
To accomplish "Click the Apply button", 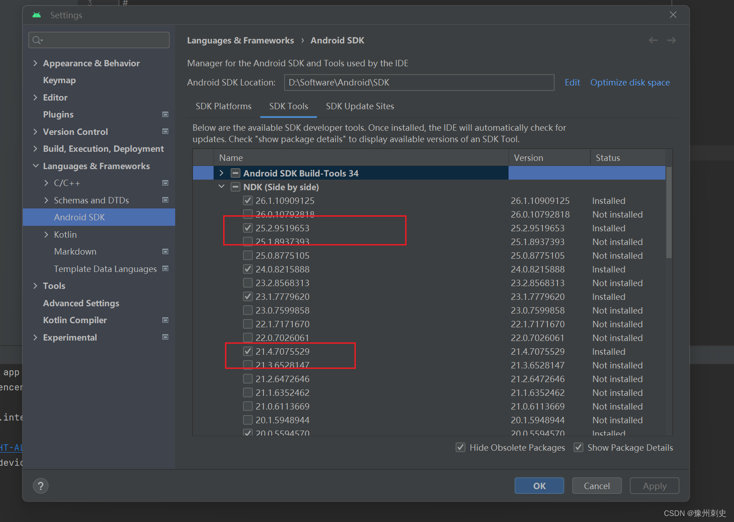I will click(x=654, y=486).
